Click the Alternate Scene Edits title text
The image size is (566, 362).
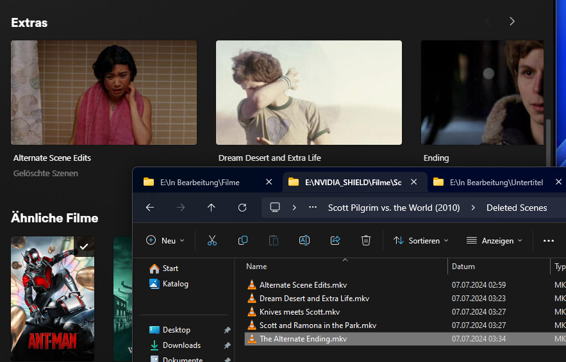[52, 158]
